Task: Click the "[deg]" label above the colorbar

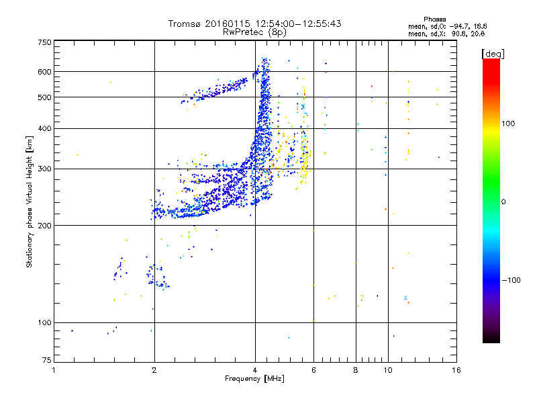Action: (x=493, y=54)
